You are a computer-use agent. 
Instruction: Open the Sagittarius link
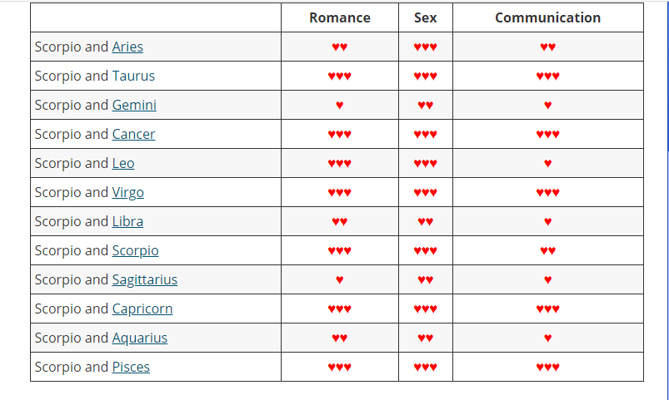145,279
